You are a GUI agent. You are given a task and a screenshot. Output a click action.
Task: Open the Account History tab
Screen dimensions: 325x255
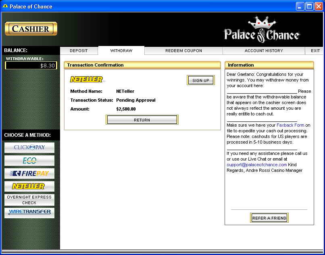pos(264,50)
